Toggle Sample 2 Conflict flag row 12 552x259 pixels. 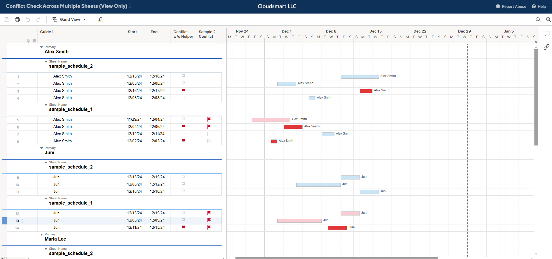point(209,213)
